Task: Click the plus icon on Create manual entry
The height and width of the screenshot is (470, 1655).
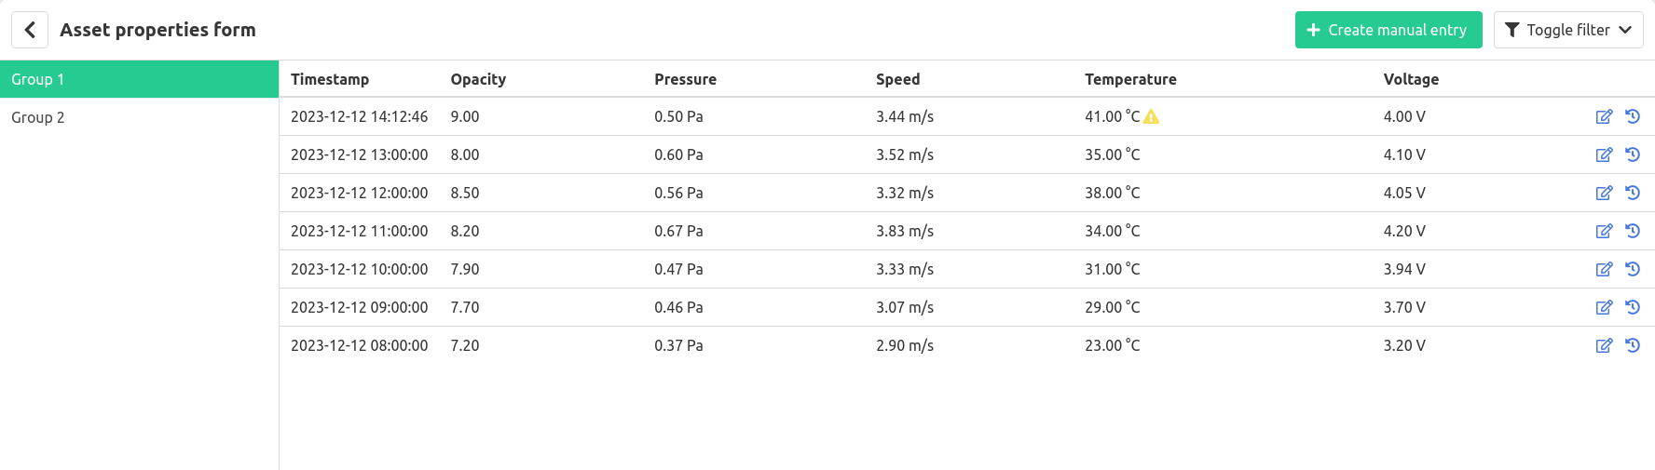Action: coord(1313,30)
